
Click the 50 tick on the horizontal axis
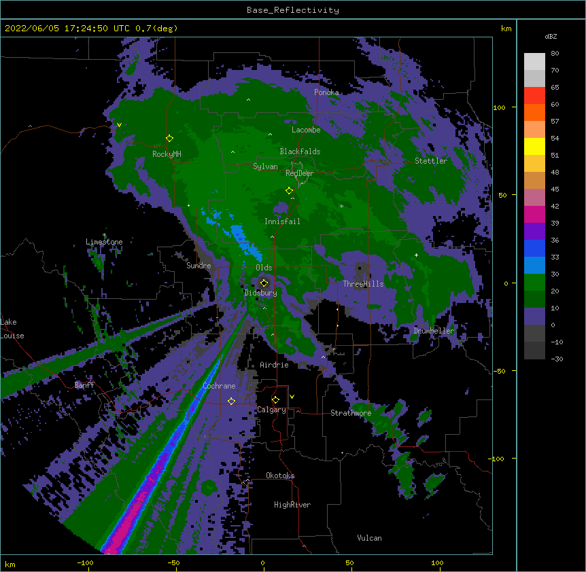pyautogui.click(x=349, y=562)
